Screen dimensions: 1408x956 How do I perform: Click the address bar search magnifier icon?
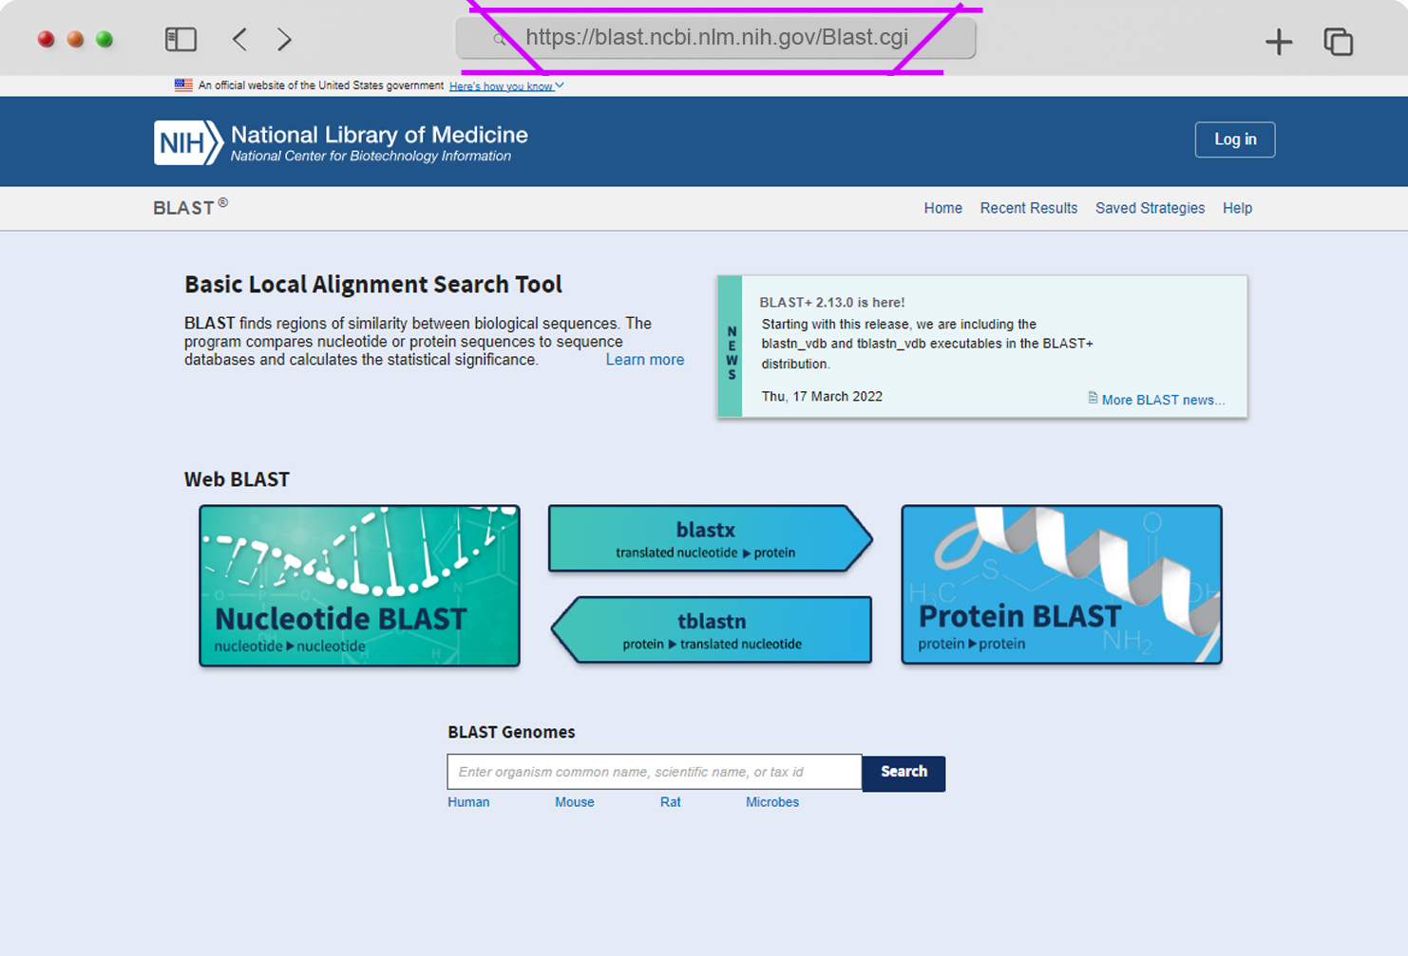[x=500, y=39]
